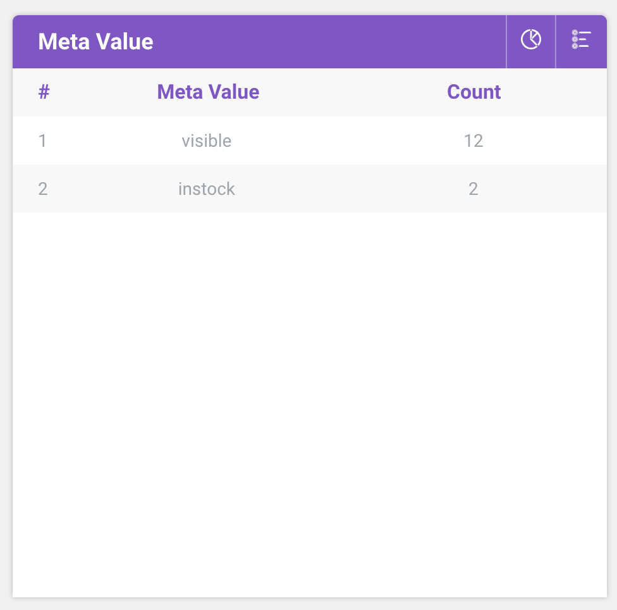Viewport: 617px width, 610px height.
Task: Click empty white area below table rows
Action: 310,405
